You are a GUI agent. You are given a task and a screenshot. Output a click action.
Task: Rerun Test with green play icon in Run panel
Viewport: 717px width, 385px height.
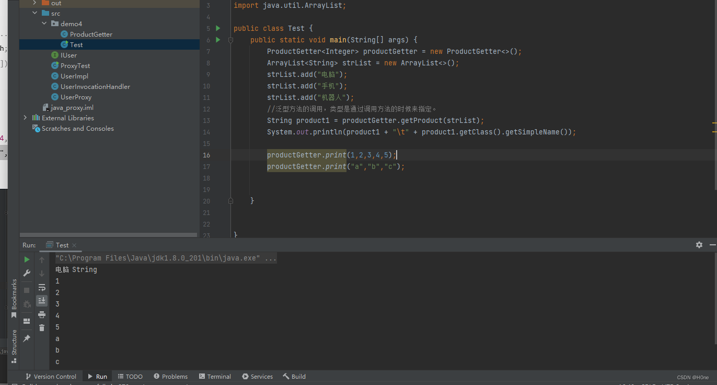[27, 259]
